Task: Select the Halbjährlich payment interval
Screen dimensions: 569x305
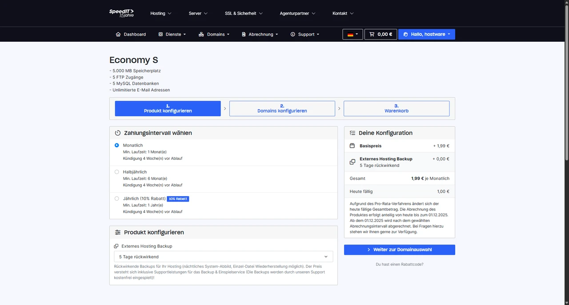Action: click(117, 172)
